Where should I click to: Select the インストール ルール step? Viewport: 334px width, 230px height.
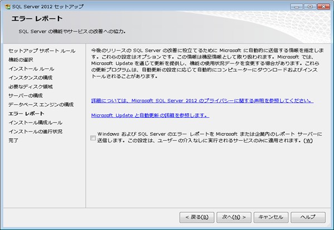[x=31, y=68]
